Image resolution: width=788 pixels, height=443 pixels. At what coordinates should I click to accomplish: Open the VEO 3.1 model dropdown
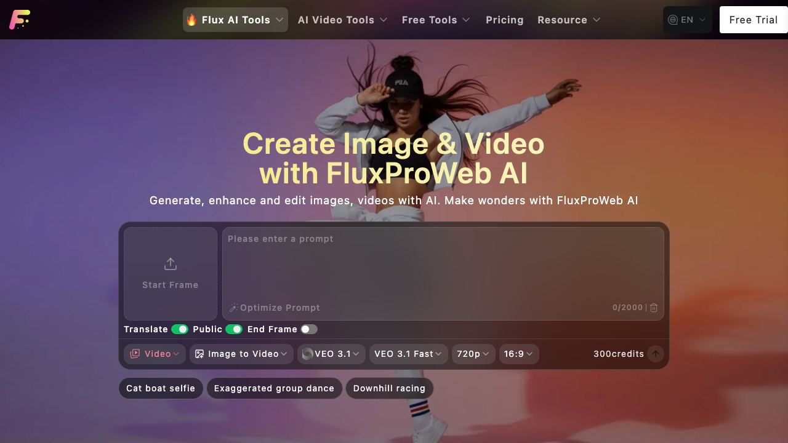click(x=331, y=354)
